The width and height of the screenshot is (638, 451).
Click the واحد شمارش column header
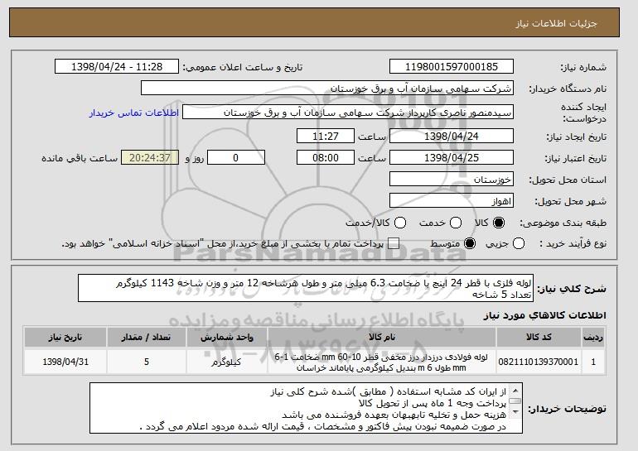[x=227, y=338]
